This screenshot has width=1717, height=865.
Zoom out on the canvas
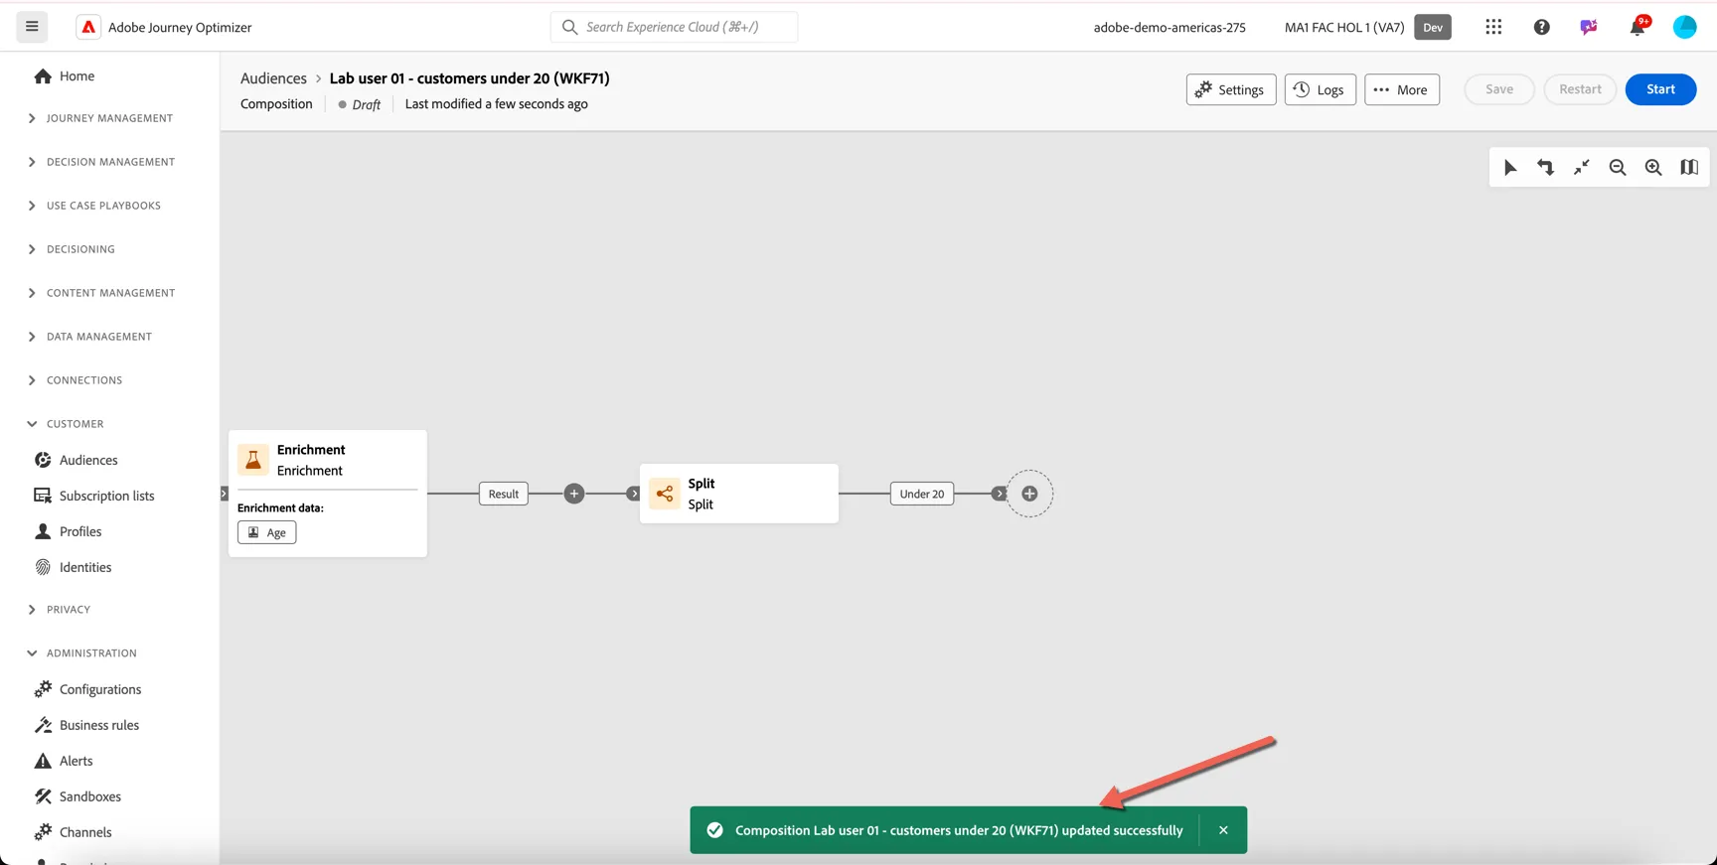click(x=1618, y=167)
